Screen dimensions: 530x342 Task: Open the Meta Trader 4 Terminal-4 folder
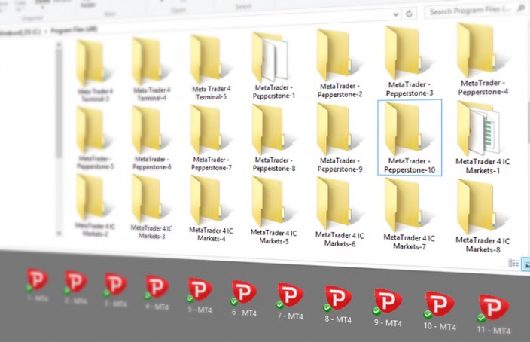pos(151,69)
